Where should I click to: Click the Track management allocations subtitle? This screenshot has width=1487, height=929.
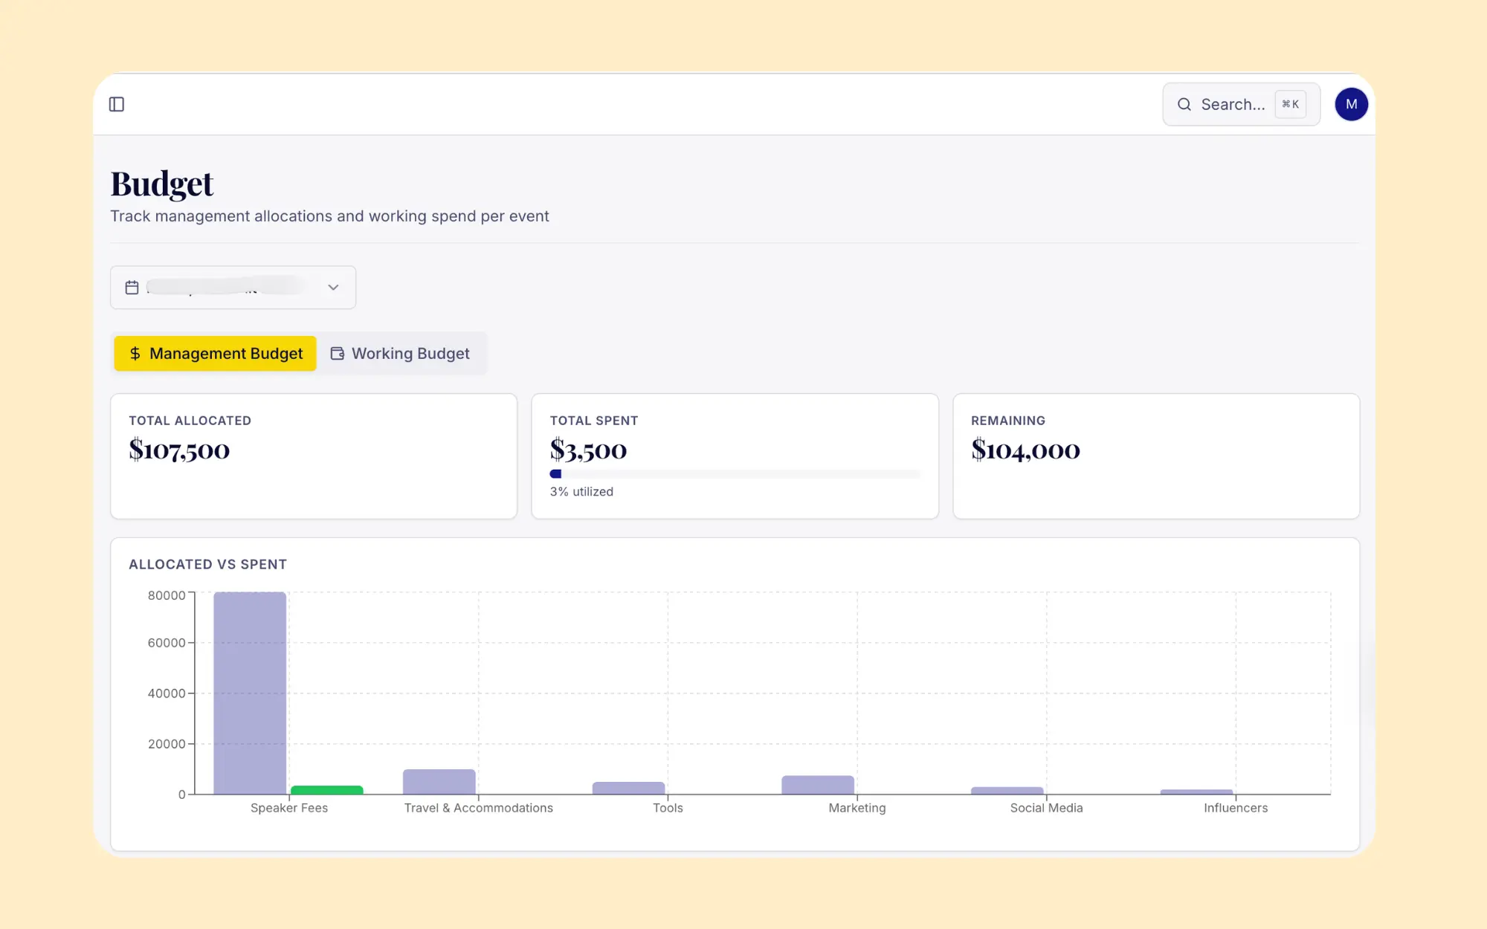pyautogui.click(x=329, y=216)
